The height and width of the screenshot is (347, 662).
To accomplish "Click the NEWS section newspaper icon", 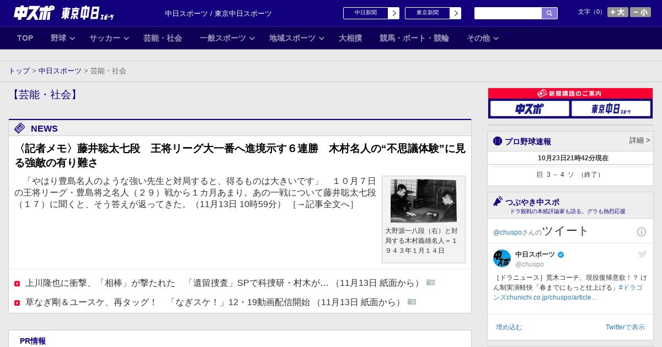I will tap(20, 128).
